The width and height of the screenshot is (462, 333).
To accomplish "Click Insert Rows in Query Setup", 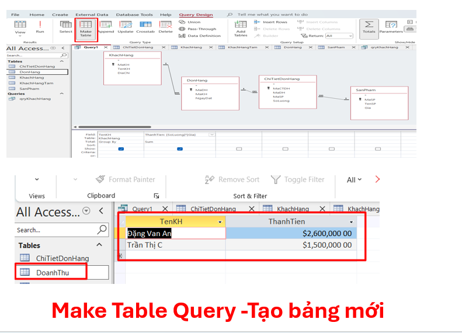I will point(270,22).
